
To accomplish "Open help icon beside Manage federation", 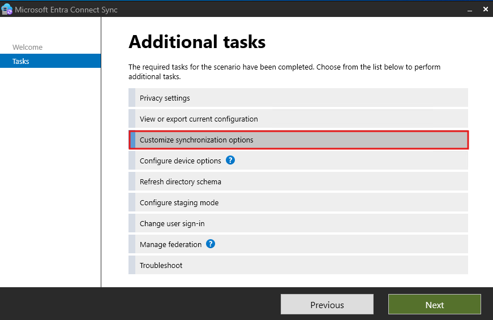I will 211,244.
